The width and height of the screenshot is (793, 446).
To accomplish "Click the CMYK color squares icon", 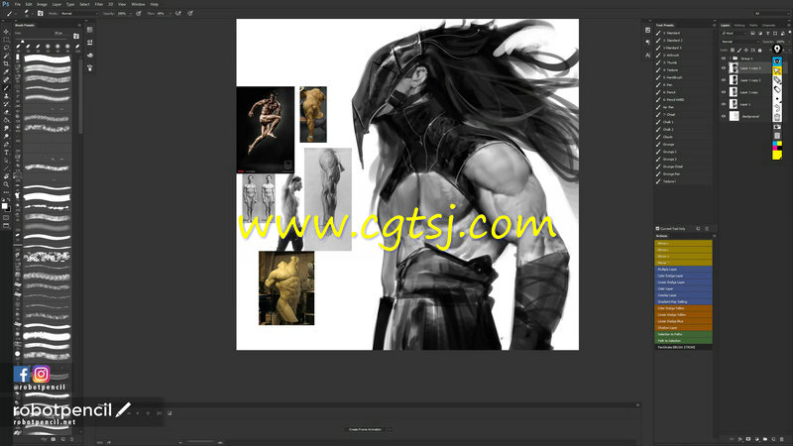I will [777, 146].
